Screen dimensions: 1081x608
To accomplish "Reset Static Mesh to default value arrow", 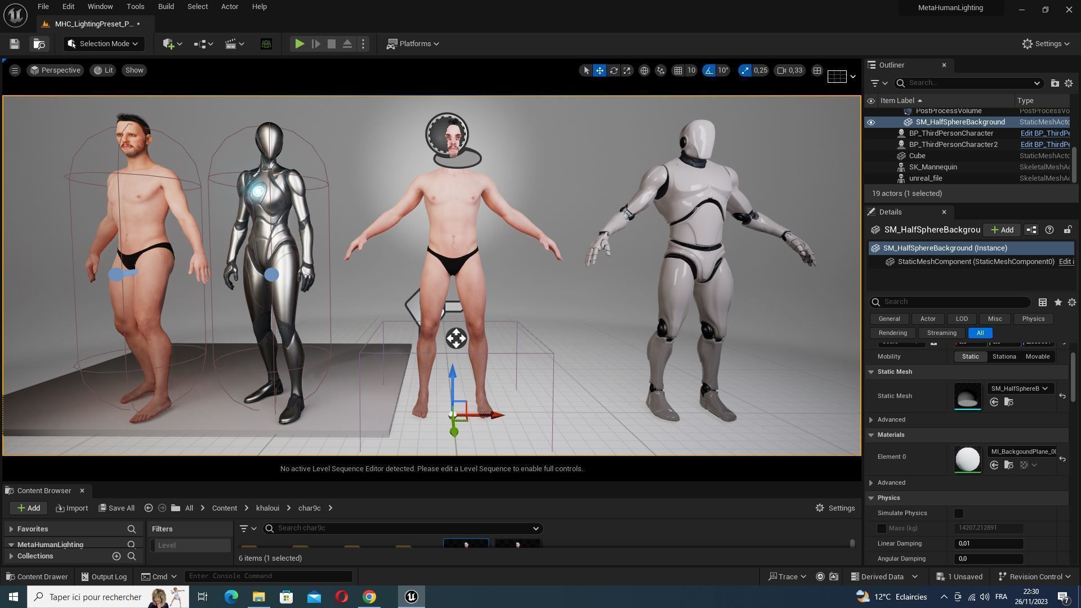I will click(1062, 396).
